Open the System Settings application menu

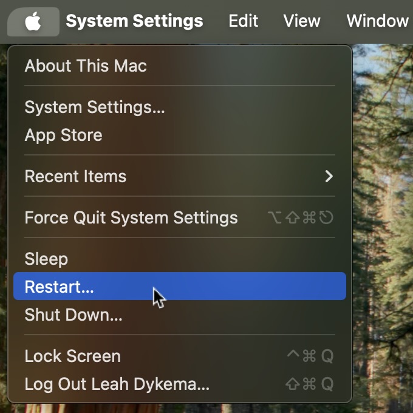click(x=134, y=21)
